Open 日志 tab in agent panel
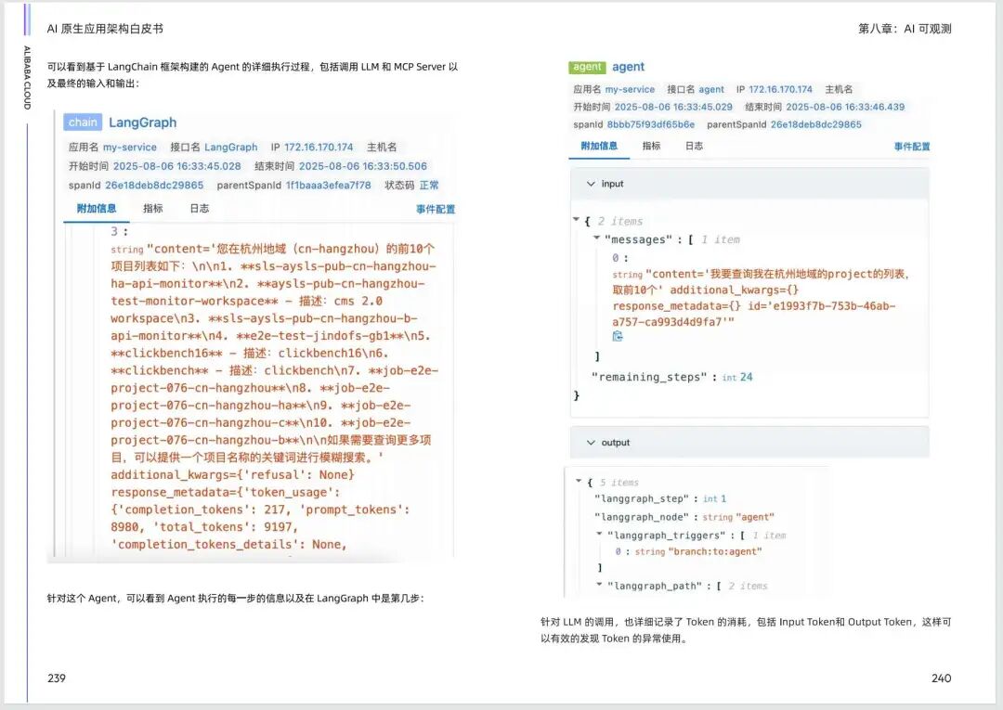This screenshot has height=710, width=1003. (x=694, y=146)
